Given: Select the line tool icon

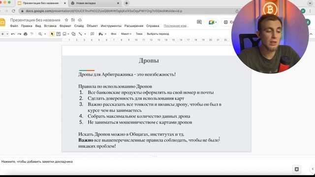Looking at the screenshot, I should (80, 34).
